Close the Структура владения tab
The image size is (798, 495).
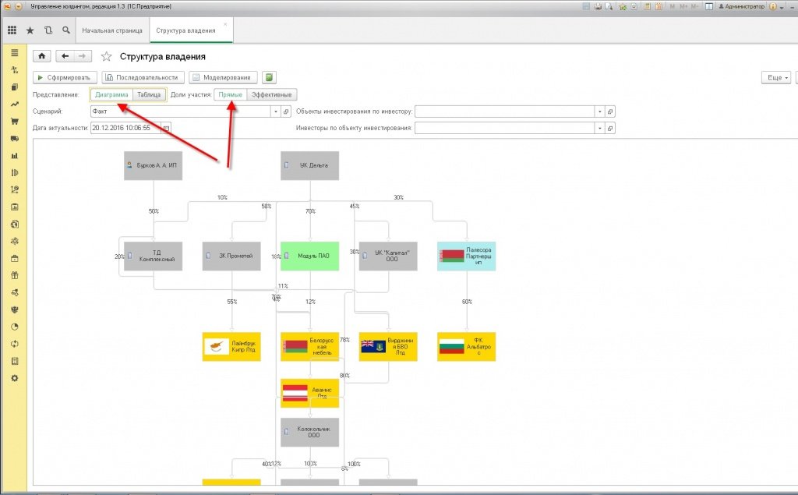[x=225, y=24]
